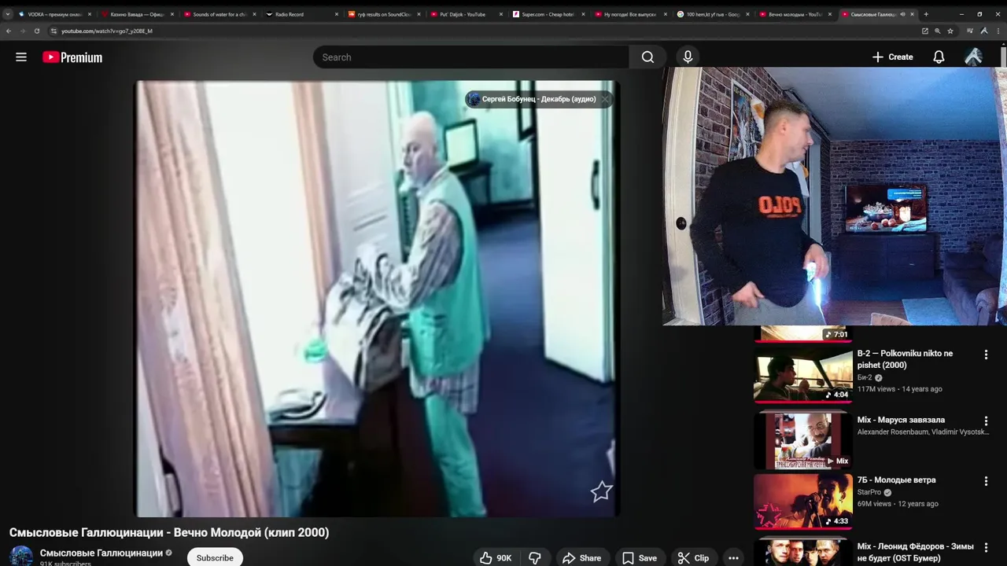
Task: Go back in browser history
Action: pos(9,31)
